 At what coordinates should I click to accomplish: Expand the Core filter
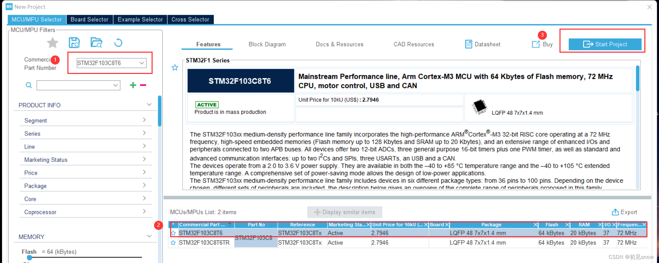(x=144, y=198)
